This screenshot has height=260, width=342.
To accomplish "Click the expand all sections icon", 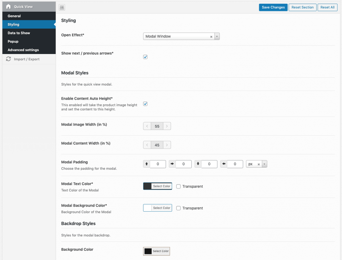I will point(62,7).
